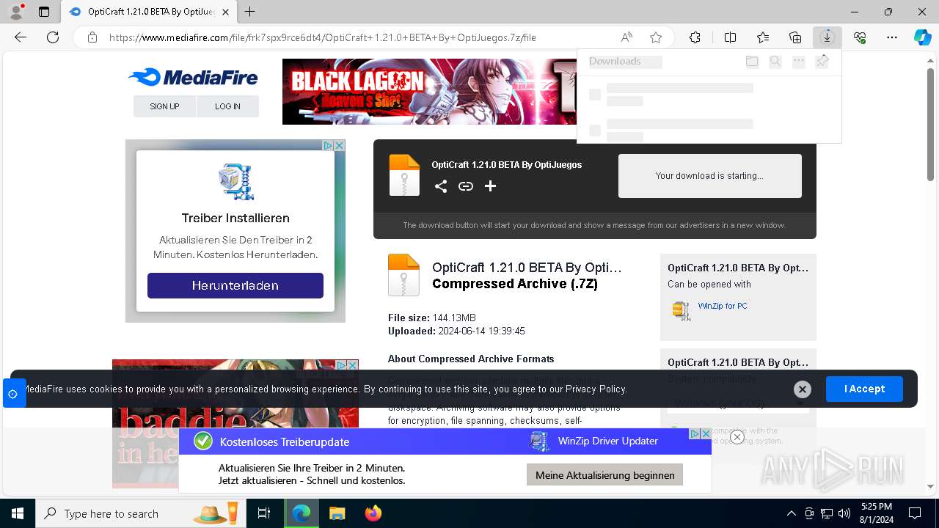The image size is (939, 528).
Task: Click the I Accept cookies button
Action: point(864,389)
